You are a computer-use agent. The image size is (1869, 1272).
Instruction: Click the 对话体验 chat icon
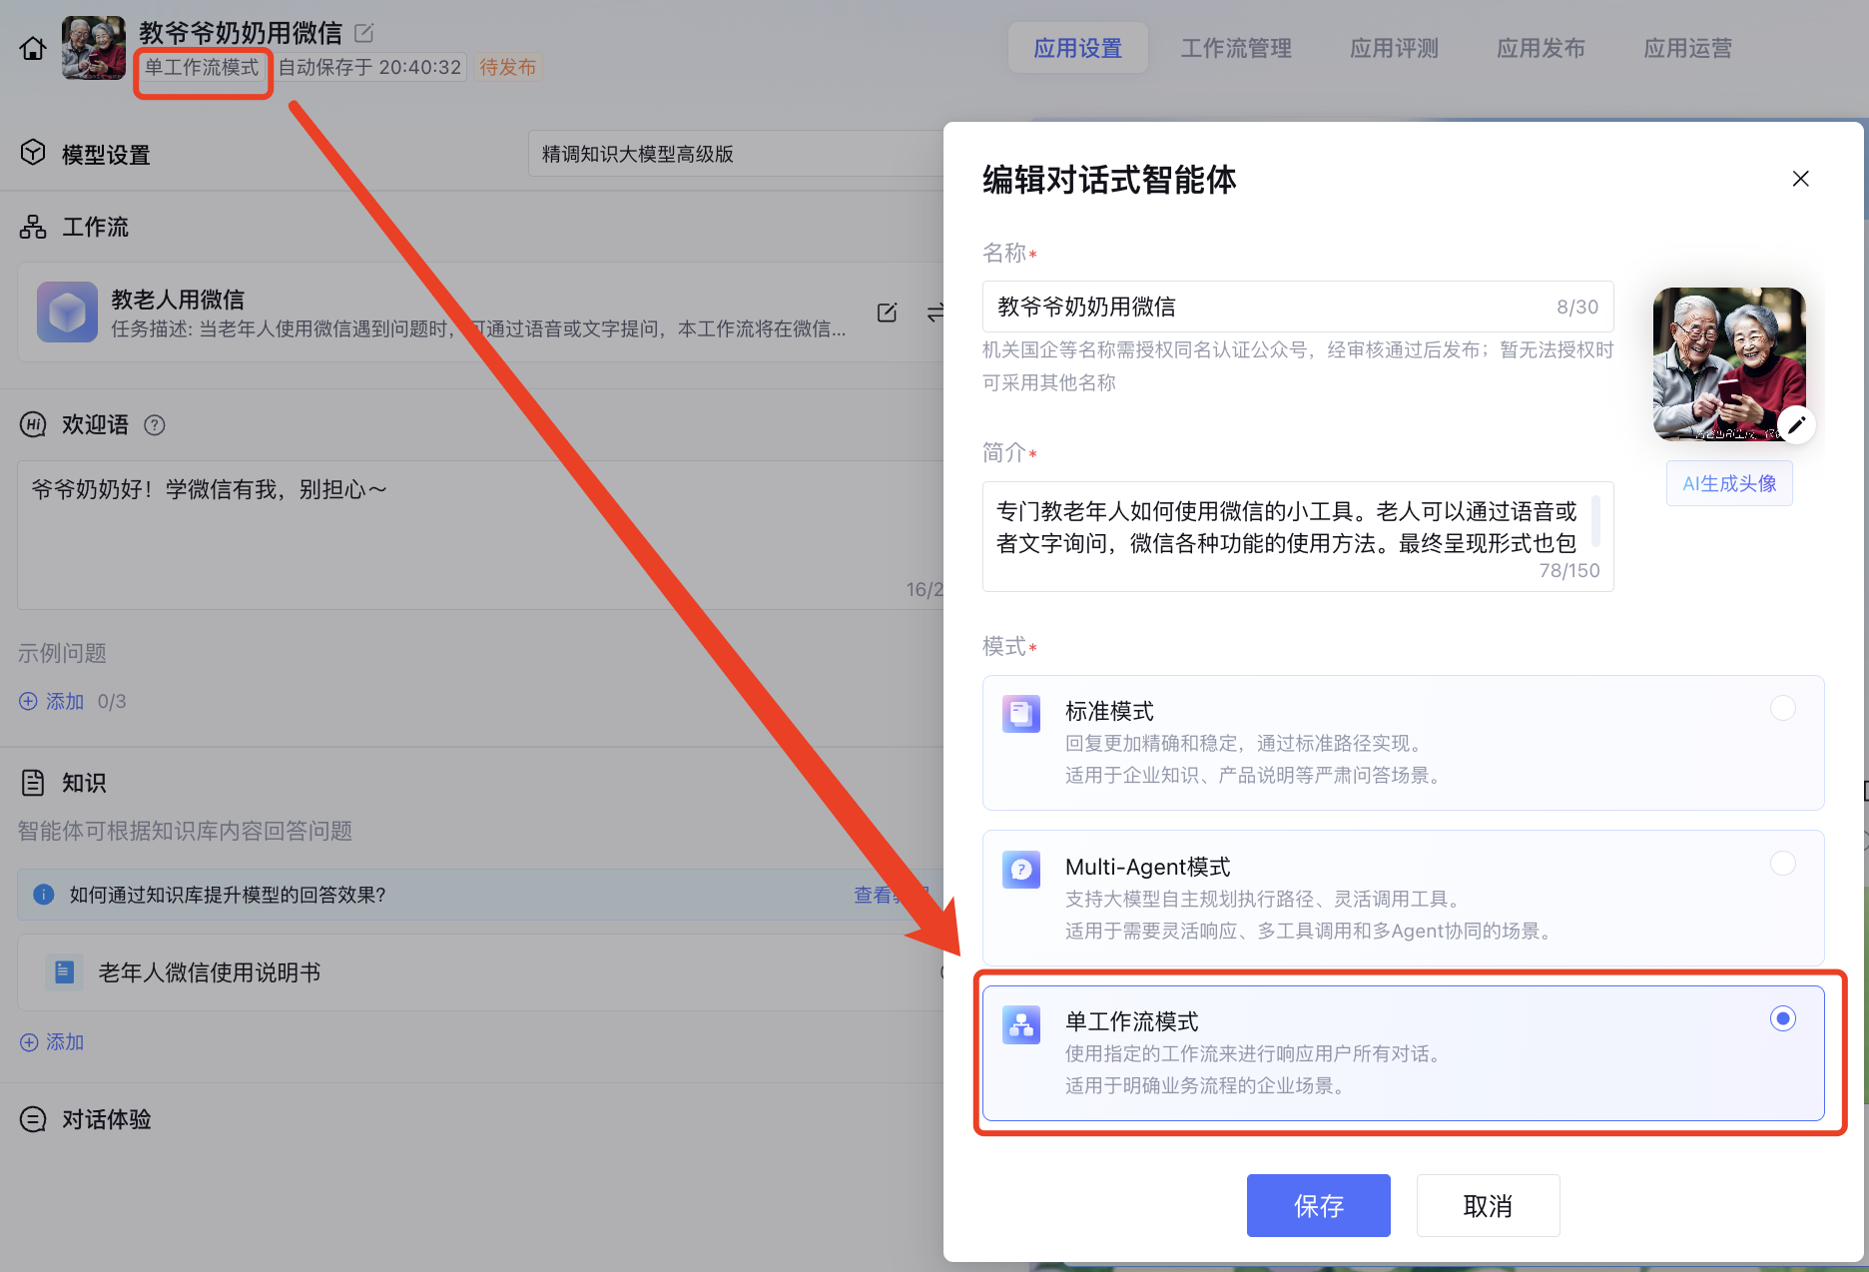point(33,1119)
